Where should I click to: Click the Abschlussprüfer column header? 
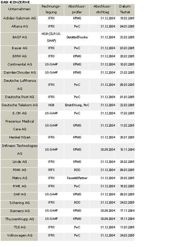click(x=77, y=10)
